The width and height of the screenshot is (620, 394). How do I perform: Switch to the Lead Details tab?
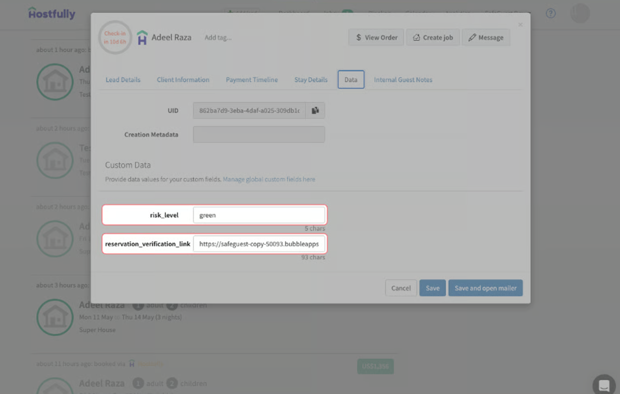[x=123, y=80]
